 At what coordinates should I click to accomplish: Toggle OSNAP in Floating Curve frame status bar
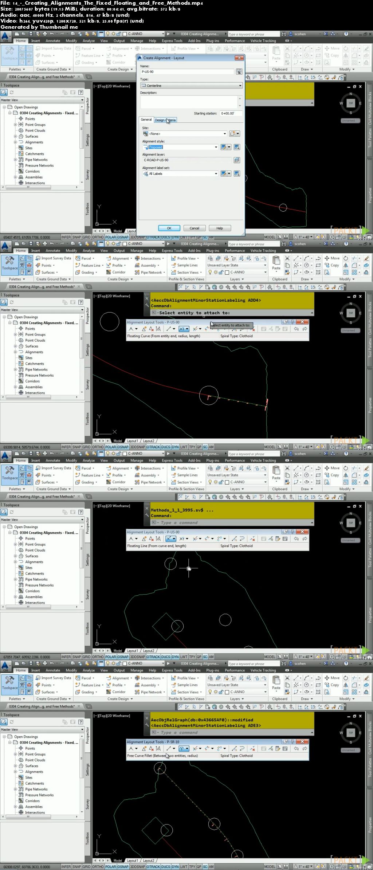[x=123, y=447]
